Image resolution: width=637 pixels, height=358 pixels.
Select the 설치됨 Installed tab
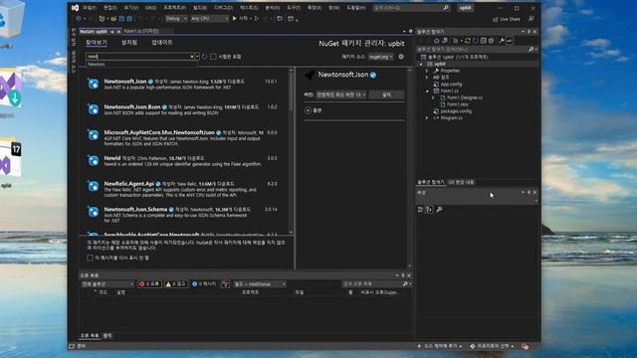[129, 42]
